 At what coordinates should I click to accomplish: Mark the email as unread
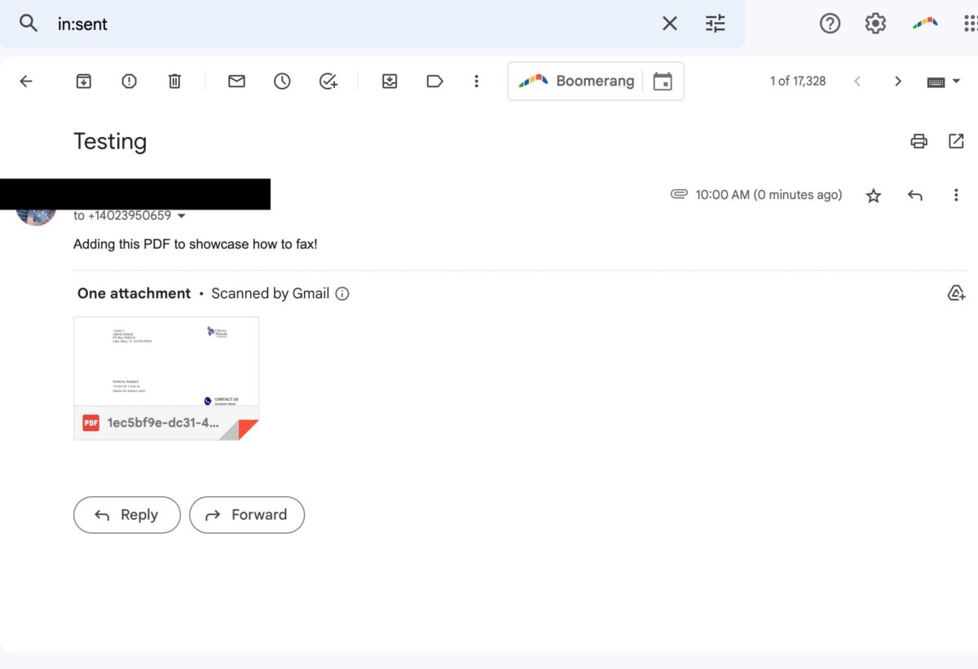236,81
